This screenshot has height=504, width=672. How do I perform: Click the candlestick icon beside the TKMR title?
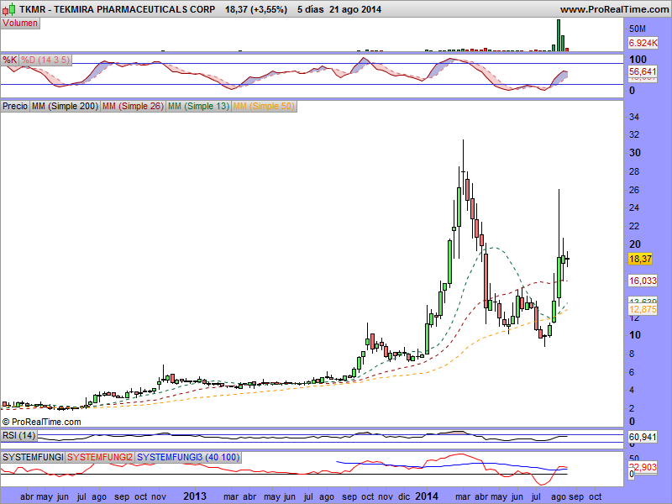(x=8, y=8)
